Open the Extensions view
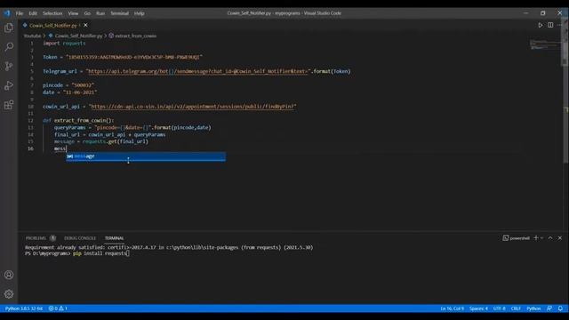This screenshot has width=569, height=320. (9, 105)
